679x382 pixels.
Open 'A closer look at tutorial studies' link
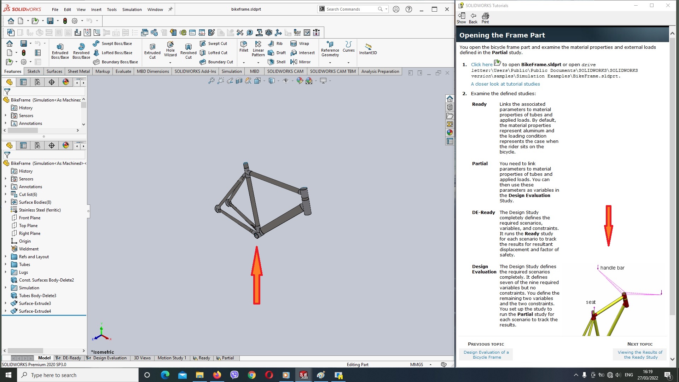point(505,84)
